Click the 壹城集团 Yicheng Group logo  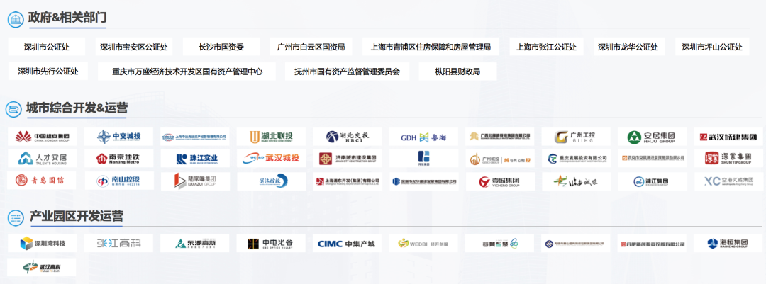499,181
